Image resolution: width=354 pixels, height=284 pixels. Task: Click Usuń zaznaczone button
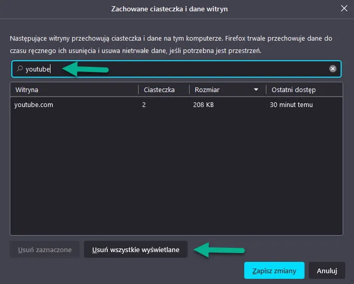(45, 250)
